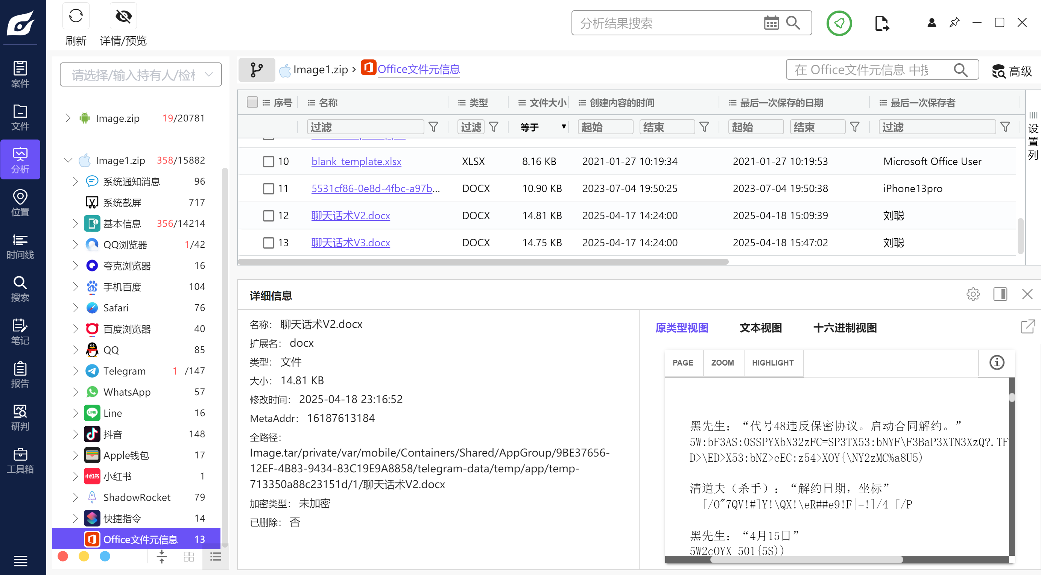Open the 位置 sidebar section
1041x575 pixels.
click(x=20, y=203)
